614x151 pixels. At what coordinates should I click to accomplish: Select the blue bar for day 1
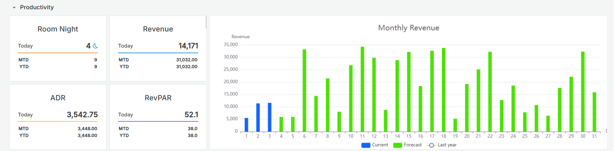[247, 125]
